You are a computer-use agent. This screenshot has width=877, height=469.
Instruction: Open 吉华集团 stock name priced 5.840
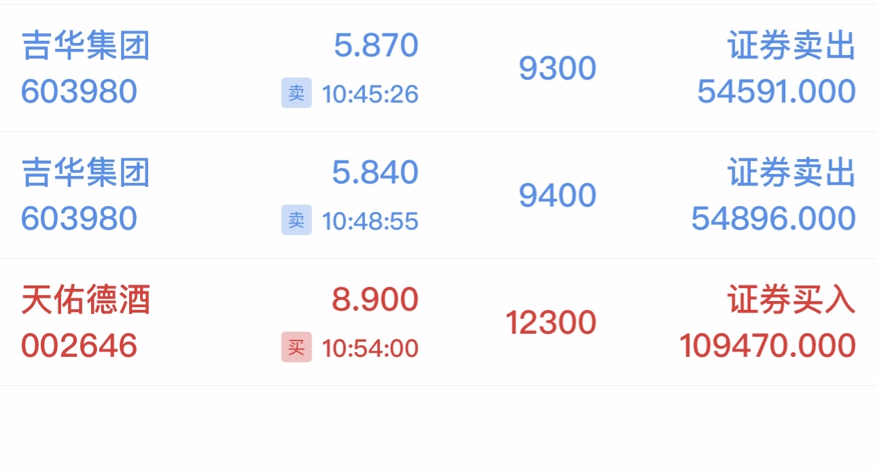tap(86, 173)
